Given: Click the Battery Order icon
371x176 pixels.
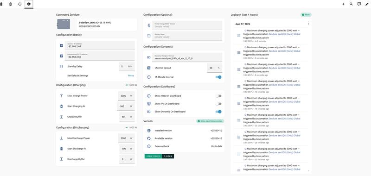Looking at the screenshot, I should point(148,36).
